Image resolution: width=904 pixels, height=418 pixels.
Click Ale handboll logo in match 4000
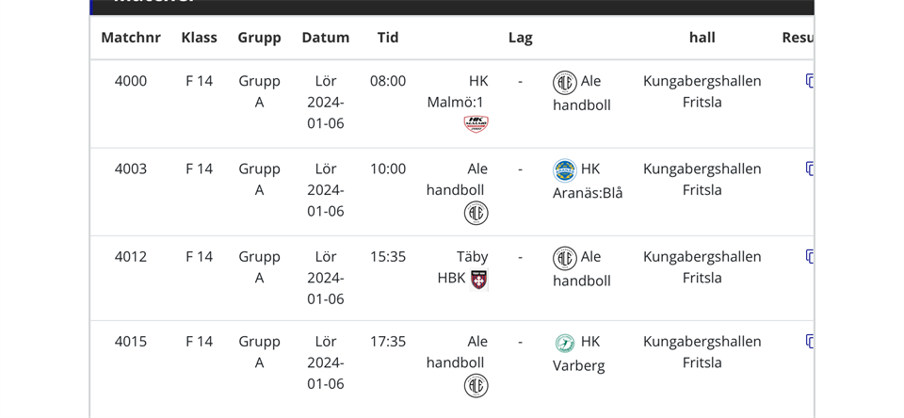pyautogui.click(x=565, y=83)
